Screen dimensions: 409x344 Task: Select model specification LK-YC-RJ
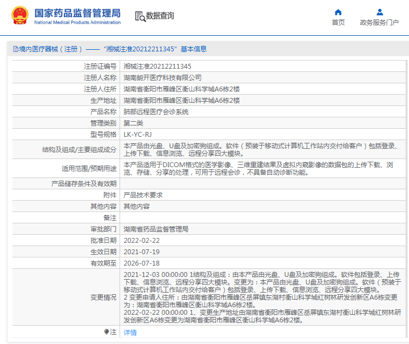click(x=137, y=135)
